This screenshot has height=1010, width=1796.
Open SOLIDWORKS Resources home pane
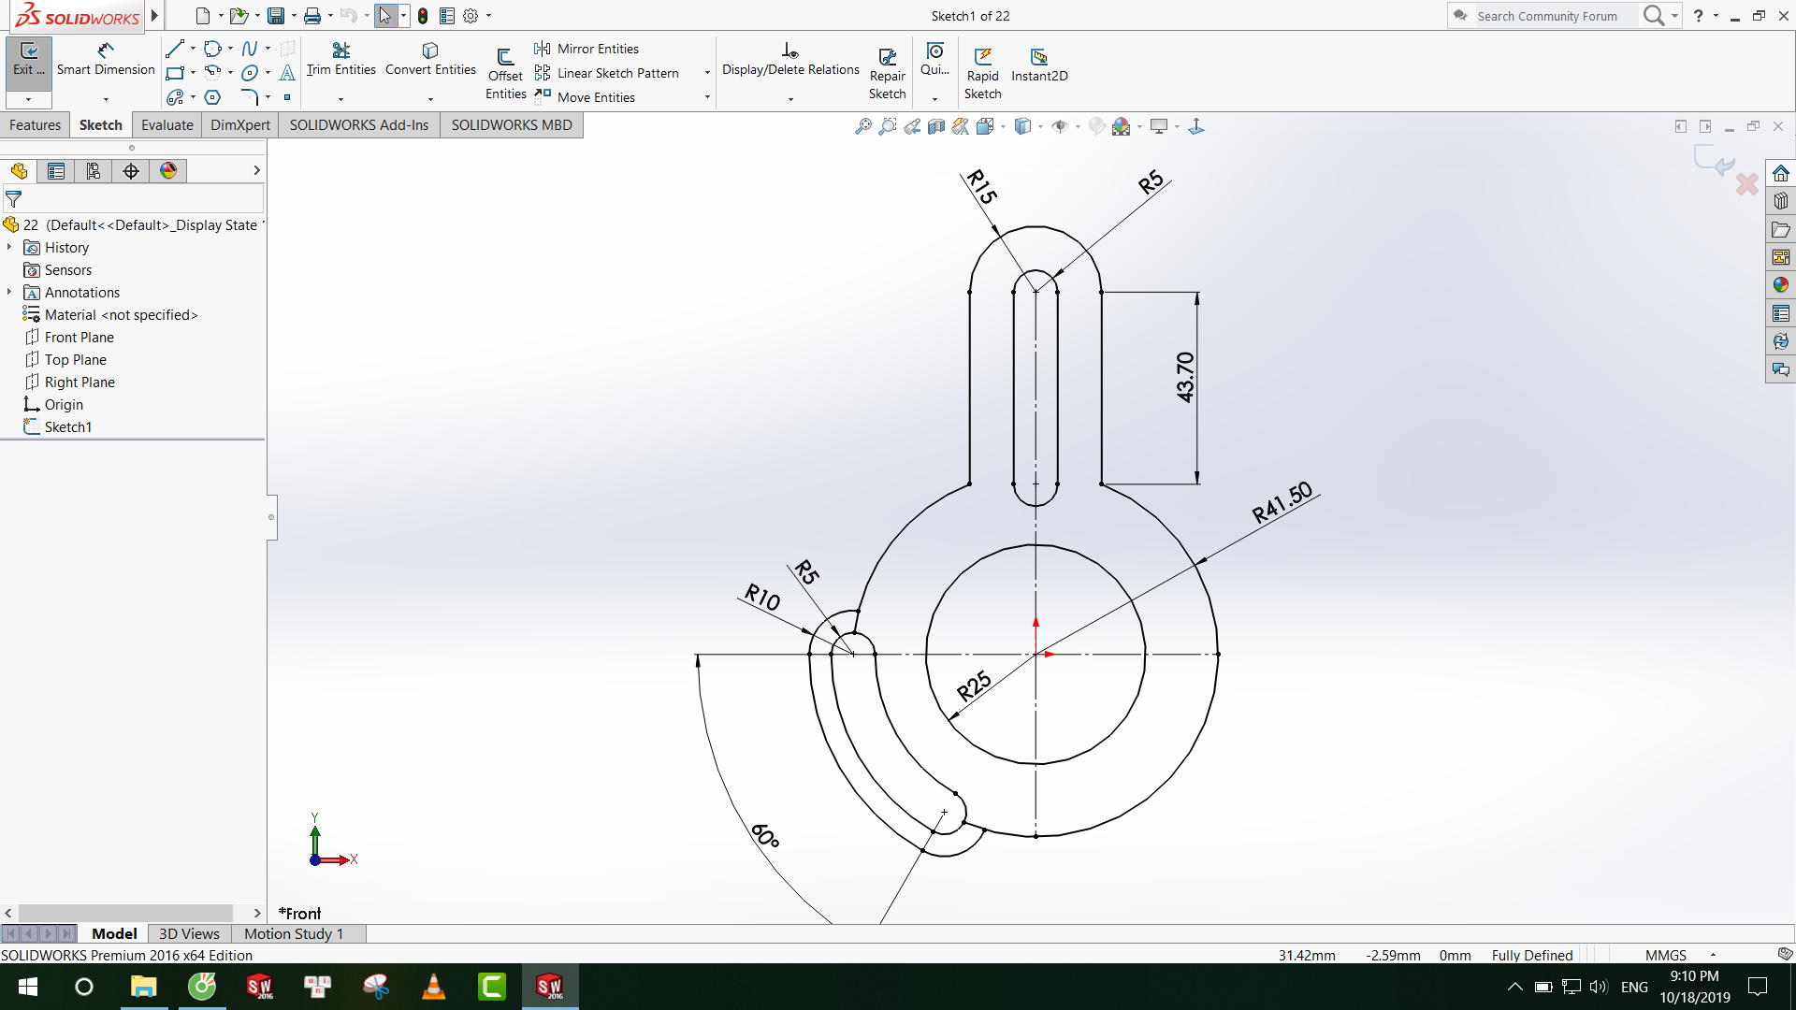coord(1780,173)
